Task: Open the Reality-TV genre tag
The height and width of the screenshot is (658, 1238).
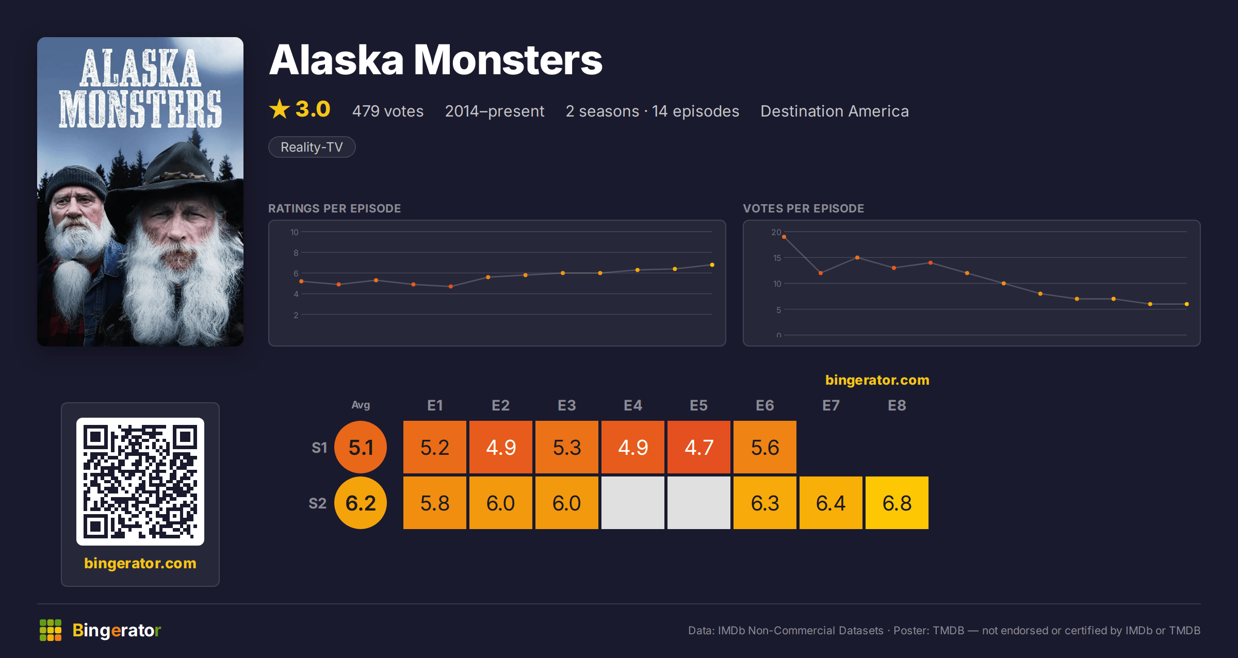Action: coord(312,147)
